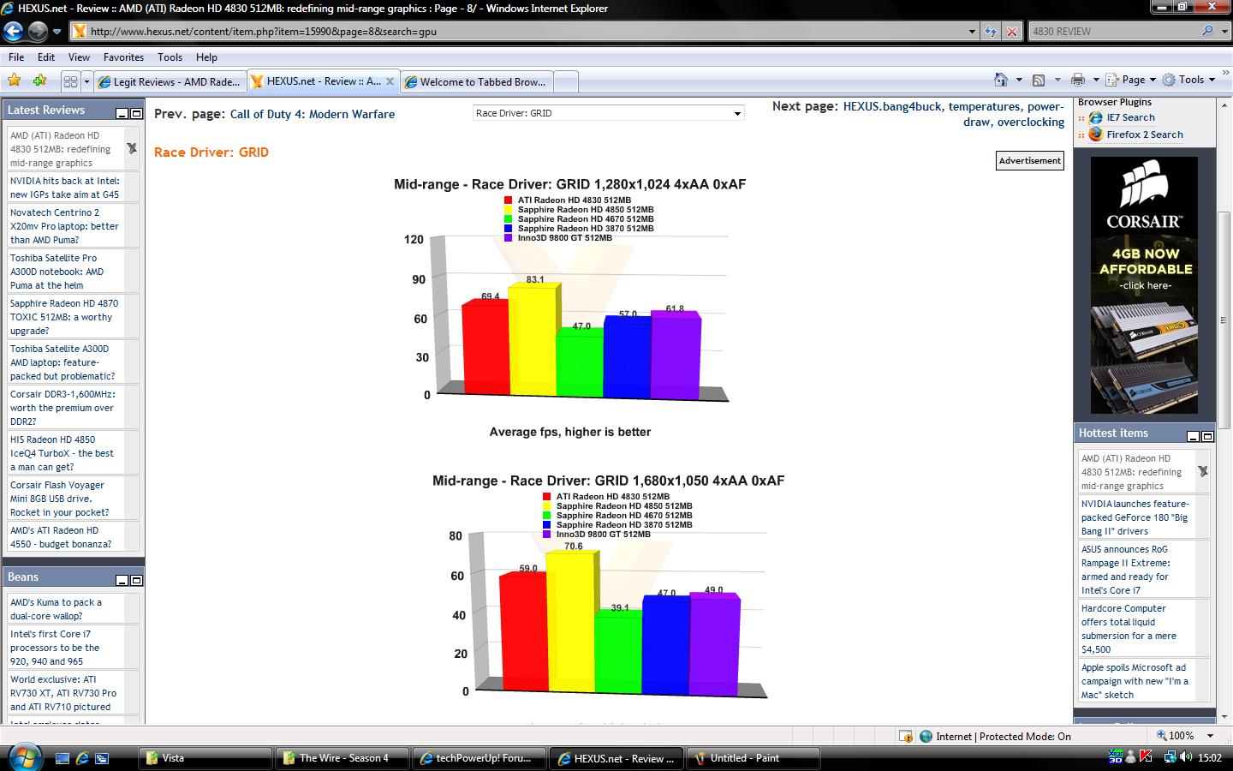1233x771 pixels.
Task: Open the View menu
Action: (79, 57)
